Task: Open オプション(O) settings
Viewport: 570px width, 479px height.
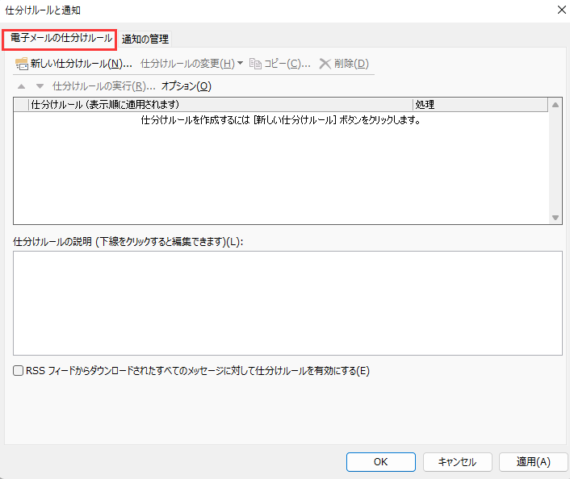Action: click(x=187, y=86)
